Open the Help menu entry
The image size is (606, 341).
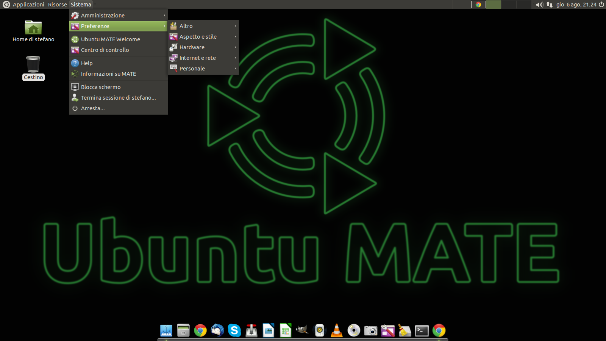[119, 63]
